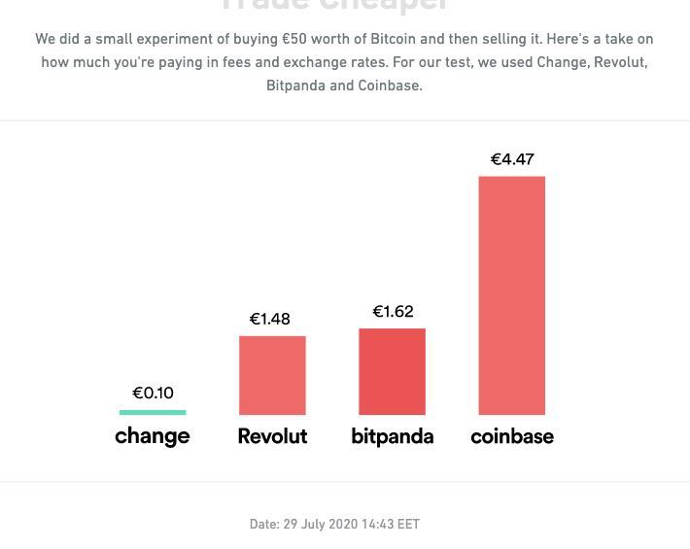The image size is (690, 549).
Task: Select the red Revolut bar
Action: (x=272, y=375)
